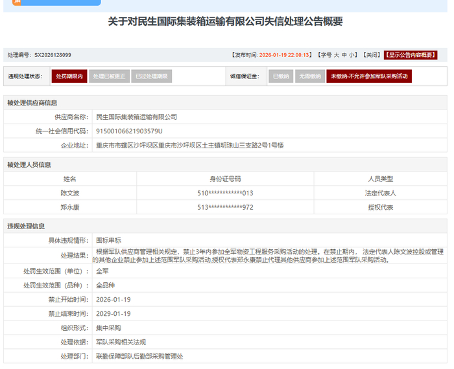The height and width of the screenshot is (369, 454).
Task: Select the 处理已被更正 status tag
Action: [108, 76]
